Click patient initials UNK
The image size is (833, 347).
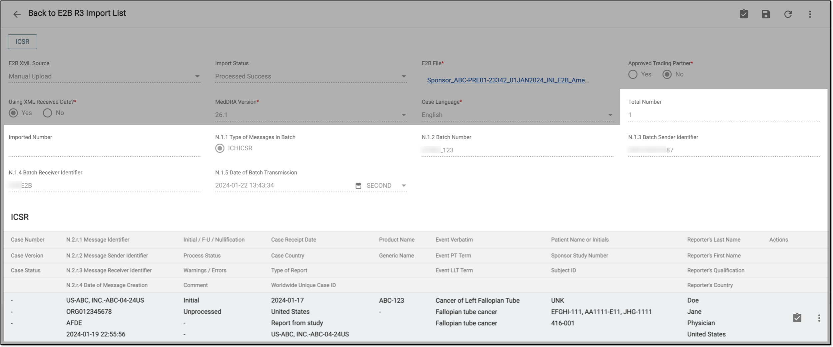click(557, 300)
